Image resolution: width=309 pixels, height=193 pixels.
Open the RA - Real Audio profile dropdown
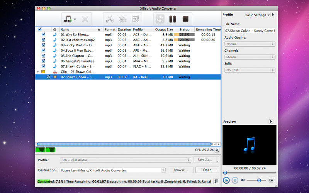click(126, 160)
